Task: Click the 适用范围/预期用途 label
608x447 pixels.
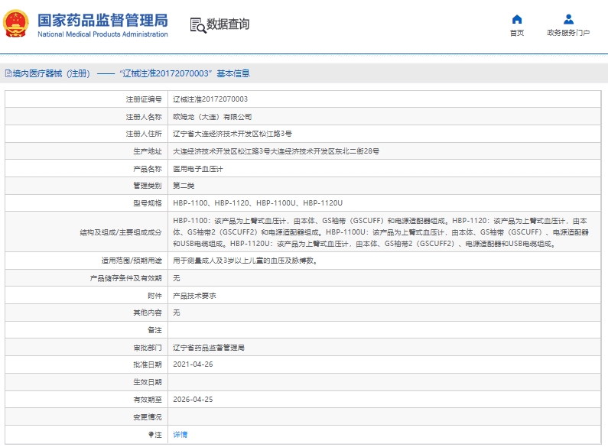Action: pos(132,261)
